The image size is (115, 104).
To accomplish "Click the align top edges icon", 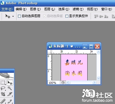I will [96, 16].
